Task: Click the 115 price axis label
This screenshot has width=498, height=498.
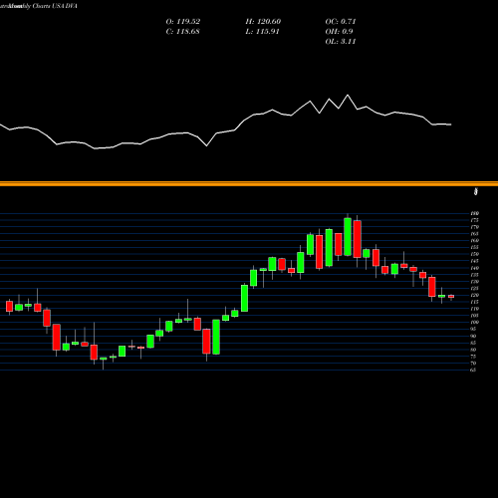Action: [474, 302]
